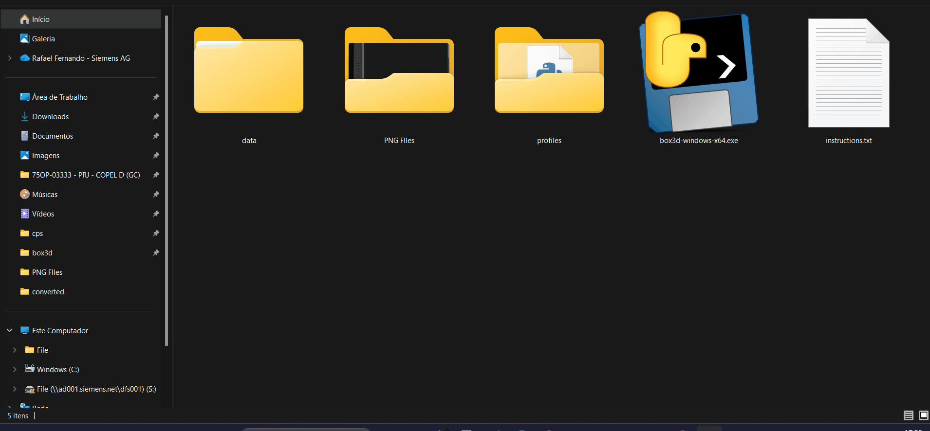Open Galeria in the sidebar
930x431 pixels.
(x=43, y=39)
